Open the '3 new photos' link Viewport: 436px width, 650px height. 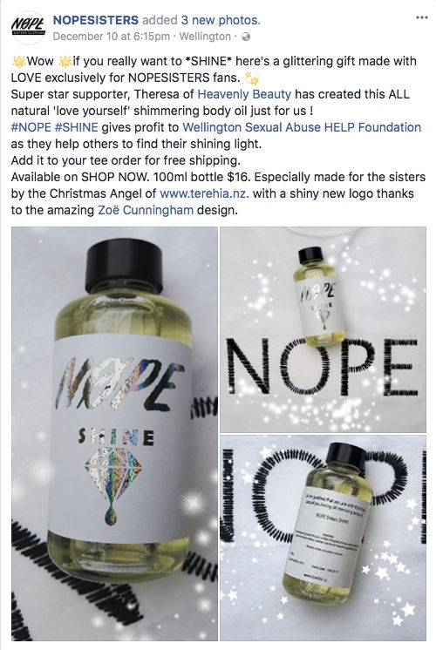click(220, 20)
